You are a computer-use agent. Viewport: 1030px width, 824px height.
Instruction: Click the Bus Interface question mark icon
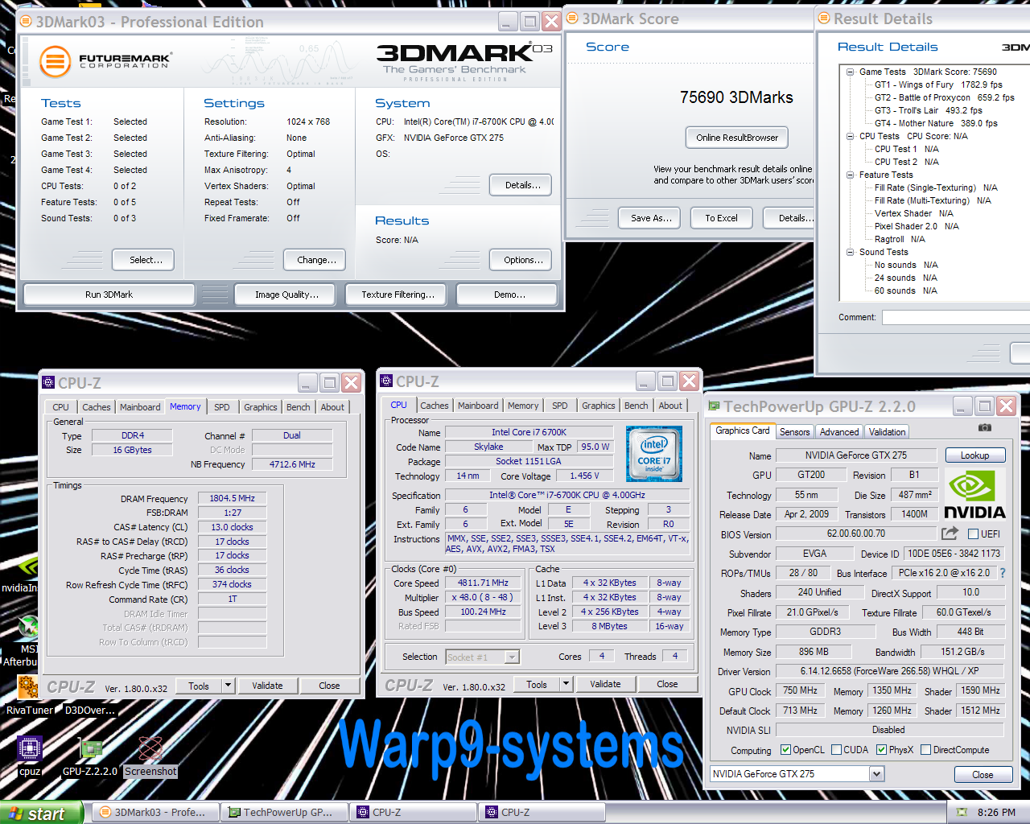[x=1003, y=573]
